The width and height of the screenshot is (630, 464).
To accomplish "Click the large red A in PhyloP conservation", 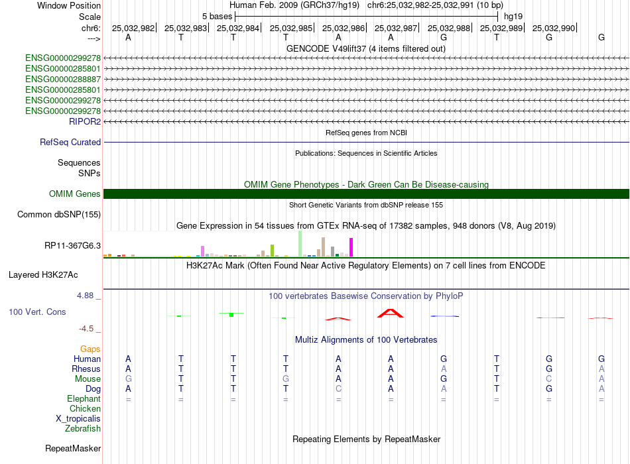I will [391, 313].
